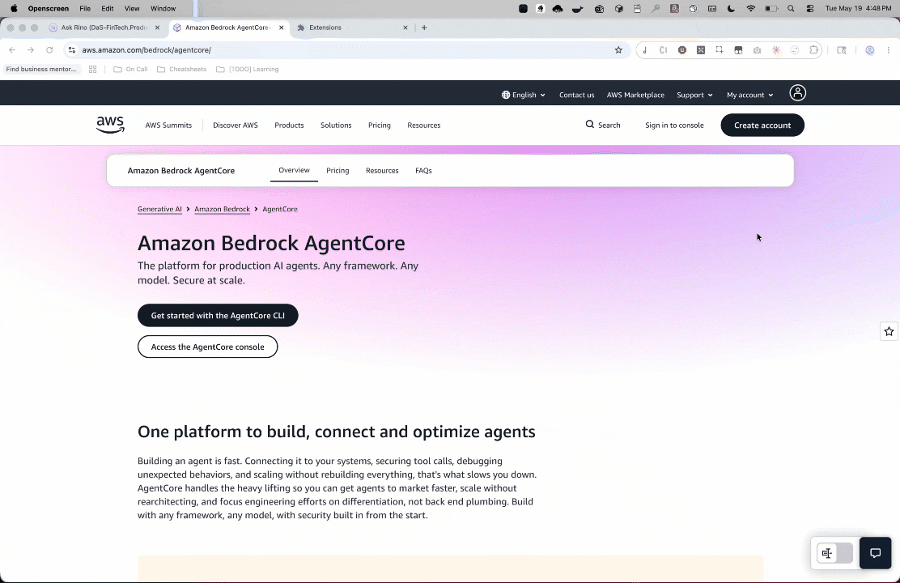Image resolution: width=900 pixels, height=583 pixels.
Task: Go to the AWS logo home link
Action: [x=110, y=125]
